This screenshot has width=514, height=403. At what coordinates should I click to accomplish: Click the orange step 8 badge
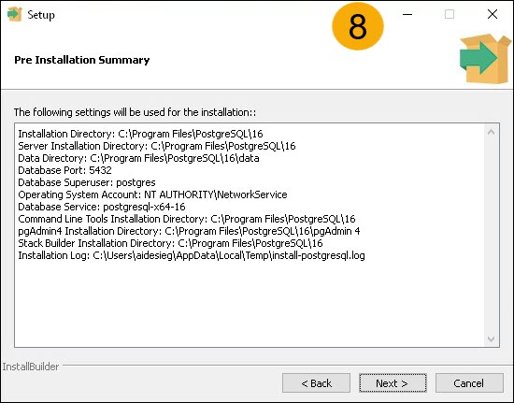point(358,26)
